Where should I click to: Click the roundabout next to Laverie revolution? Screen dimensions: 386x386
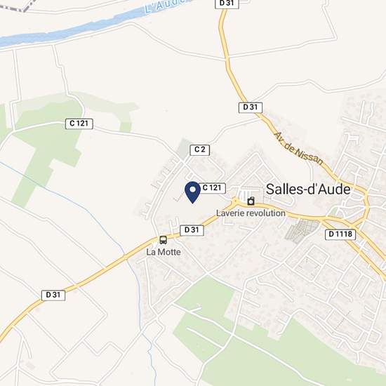point(235,201)
